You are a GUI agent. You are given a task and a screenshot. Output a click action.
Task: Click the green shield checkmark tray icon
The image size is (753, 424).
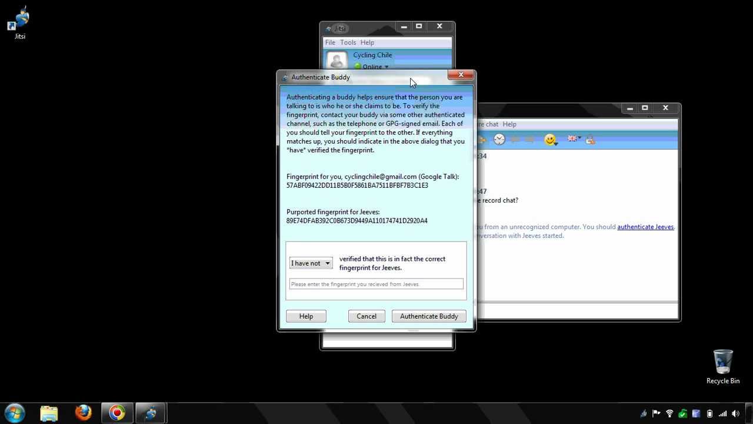tap(682, 414)
